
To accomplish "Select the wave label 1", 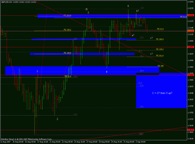I will tap(37, 71).
